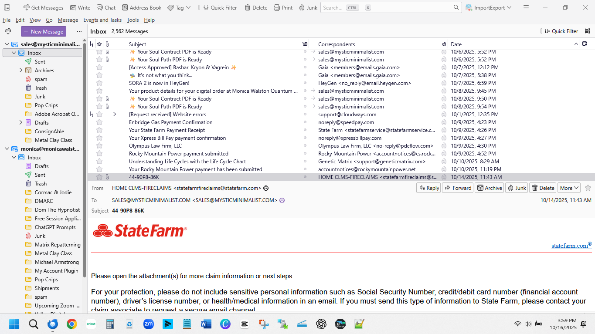The width and height of the screenshot is (595, 334).
Task: Open the More actions dropdown
Action: 569,188
